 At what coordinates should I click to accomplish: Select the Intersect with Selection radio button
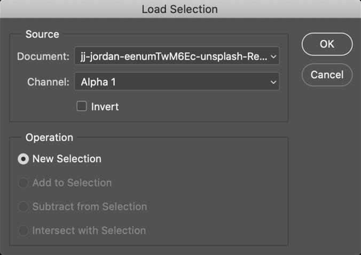pos(23,230)
